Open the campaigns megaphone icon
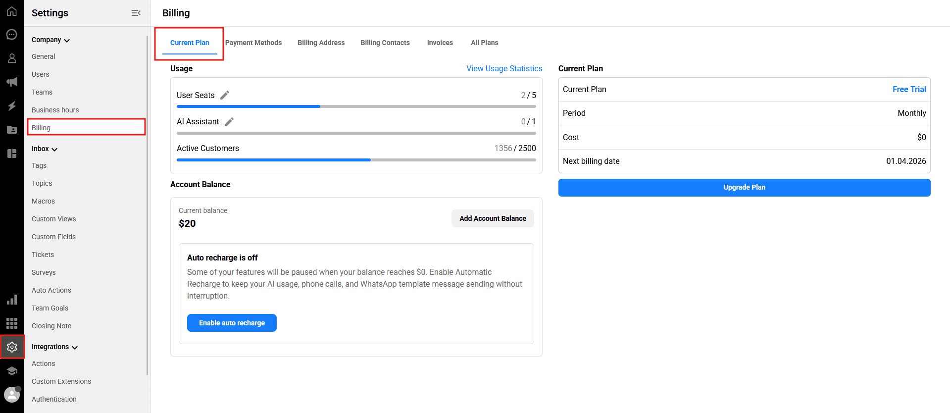Screen dimensions: 950x413 (x=12, y=82)
